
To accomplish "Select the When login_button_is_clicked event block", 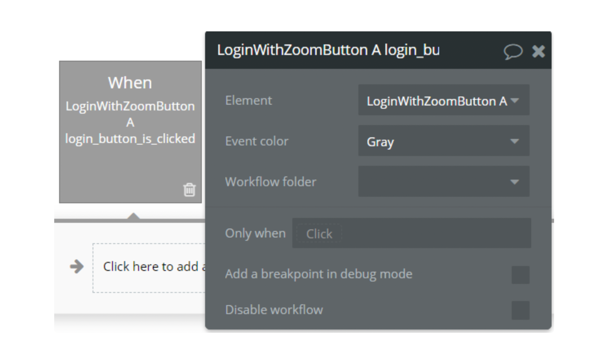I will (130, 132).
